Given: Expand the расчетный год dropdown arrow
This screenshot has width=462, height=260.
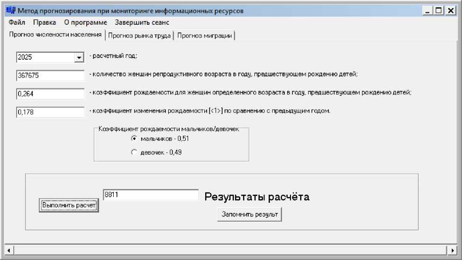Looking at the screenshot, I should point(79,57).
